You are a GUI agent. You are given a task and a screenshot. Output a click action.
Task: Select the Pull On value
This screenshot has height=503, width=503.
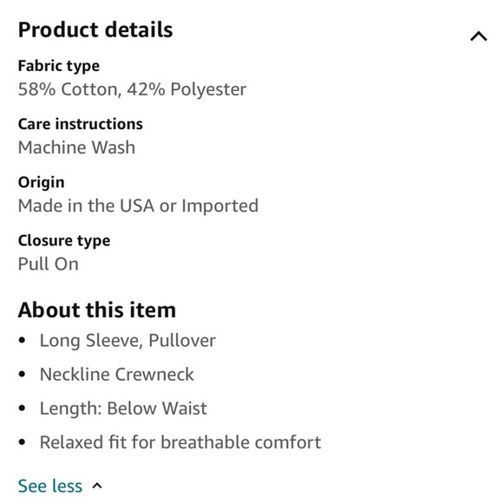click(48, 264)
